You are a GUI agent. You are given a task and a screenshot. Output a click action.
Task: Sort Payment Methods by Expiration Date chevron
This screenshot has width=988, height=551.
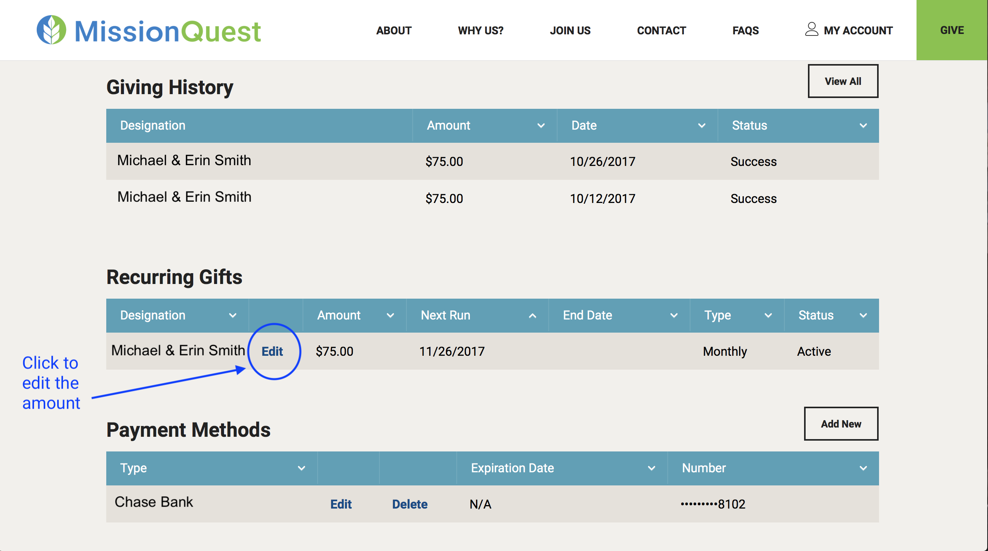[651, 468]
